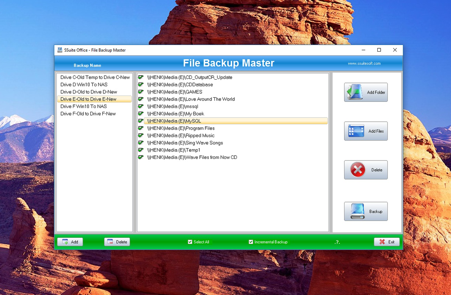451x295 pixels.
Task: Toggle the mssql folder checkbox
Action: pyautogui.click(x=141, y=106)
